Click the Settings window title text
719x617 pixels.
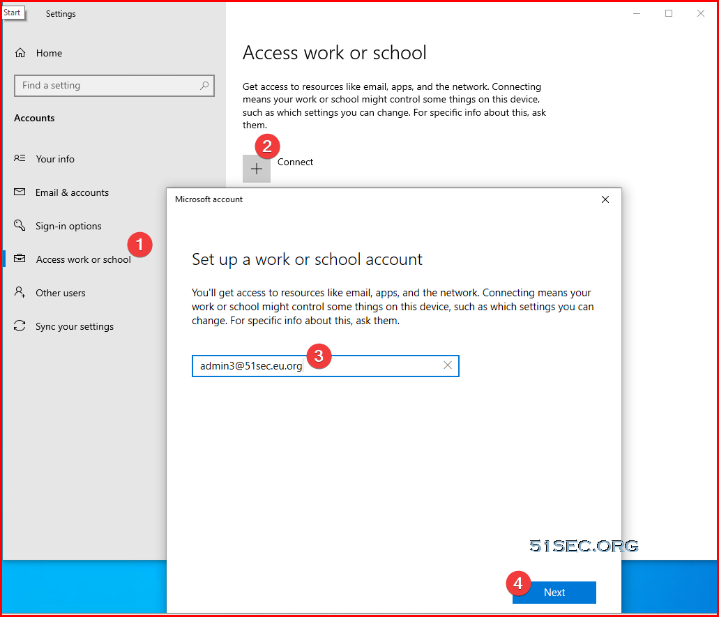(x=61, y=14)
